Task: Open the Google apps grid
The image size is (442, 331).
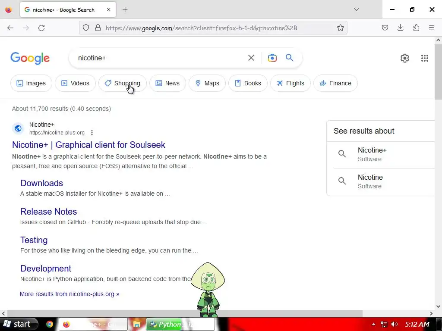Action: coord(425,58)
